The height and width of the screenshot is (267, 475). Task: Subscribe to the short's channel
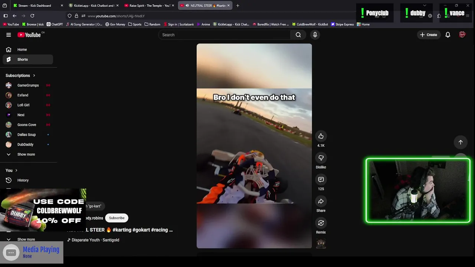(x=117, y=218)
